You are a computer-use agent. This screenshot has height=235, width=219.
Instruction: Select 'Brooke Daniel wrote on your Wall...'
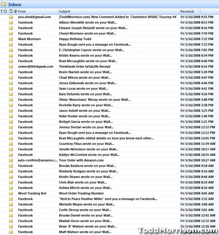[x=86, y=215]
